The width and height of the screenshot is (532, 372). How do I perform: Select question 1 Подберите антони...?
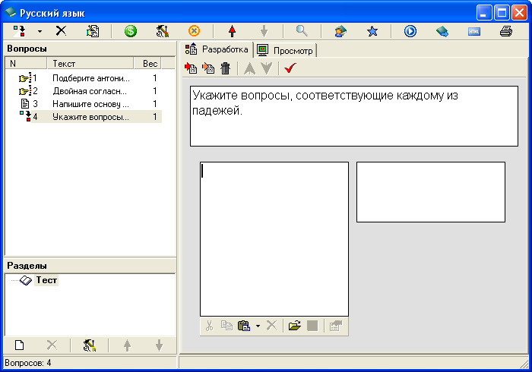(x=90, y=78)
